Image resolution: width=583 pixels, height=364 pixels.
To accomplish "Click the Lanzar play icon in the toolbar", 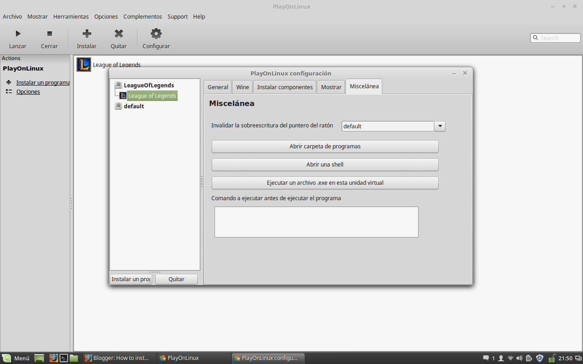I will click(x=18, y=33).
